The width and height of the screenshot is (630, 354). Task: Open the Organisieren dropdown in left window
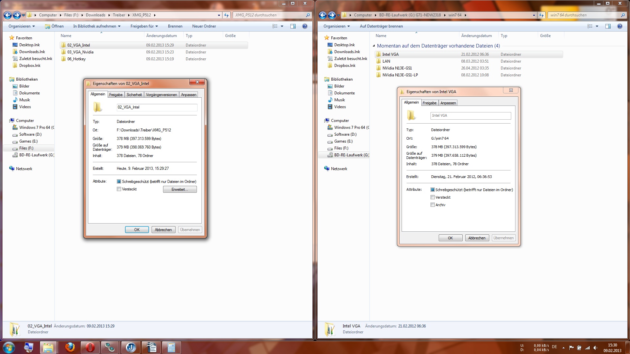[21, 26]
